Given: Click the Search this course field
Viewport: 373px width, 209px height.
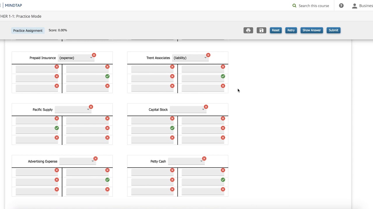Looking at the screenshot, I should pos(314,6).
